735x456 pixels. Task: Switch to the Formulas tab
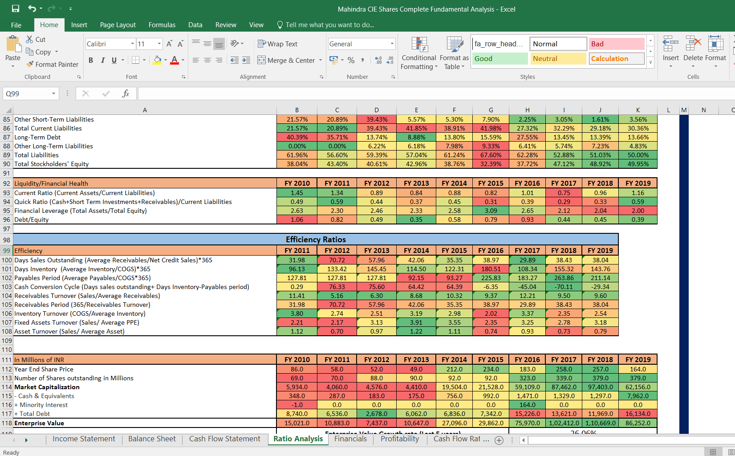click(162, 25)
